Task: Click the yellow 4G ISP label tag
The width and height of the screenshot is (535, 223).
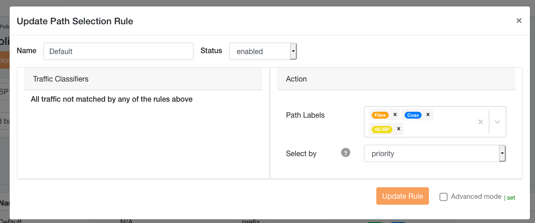Action: point(382,129)
